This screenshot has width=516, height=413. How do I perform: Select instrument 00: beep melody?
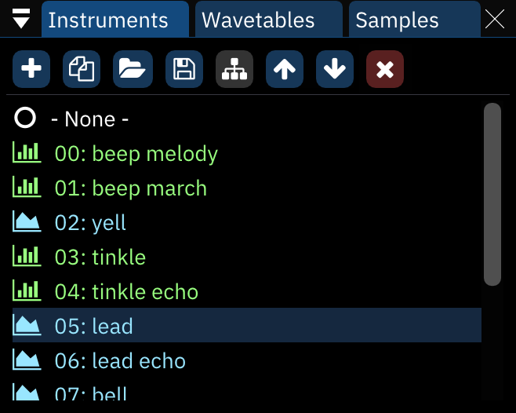136,153
